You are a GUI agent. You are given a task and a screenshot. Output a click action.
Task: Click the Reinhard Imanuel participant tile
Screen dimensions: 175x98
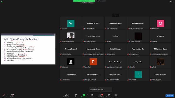pos(71,49)
